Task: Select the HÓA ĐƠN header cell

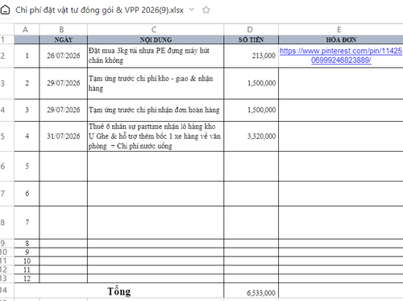Action: (x=341, y=40)
